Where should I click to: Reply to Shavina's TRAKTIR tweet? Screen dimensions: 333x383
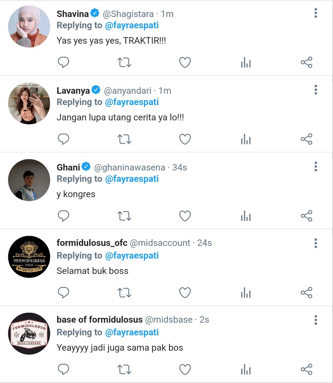tap(64, 62)
